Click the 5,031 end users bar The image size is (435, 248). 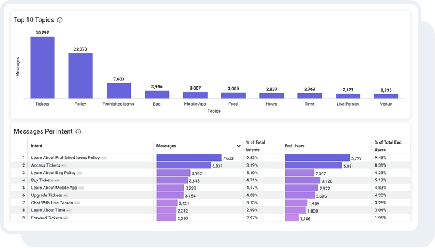pyautogui.click(x=313, y=165)
